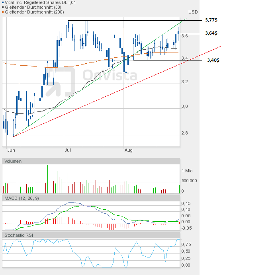Click the 0,75 Stochastic RSI axis label
This screenshot has width=272, height=275.
pyautogui.click(x=186, y=244)
